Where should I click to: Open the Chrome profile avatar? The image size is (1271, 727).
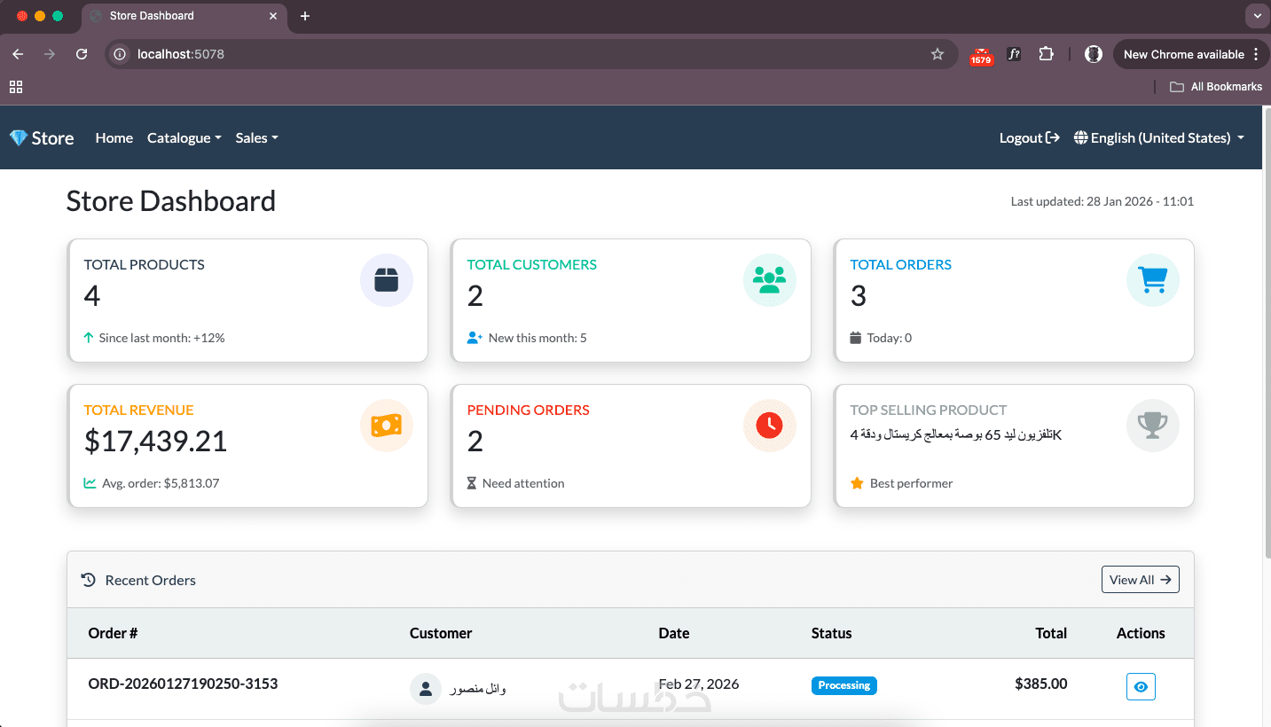1094,54
